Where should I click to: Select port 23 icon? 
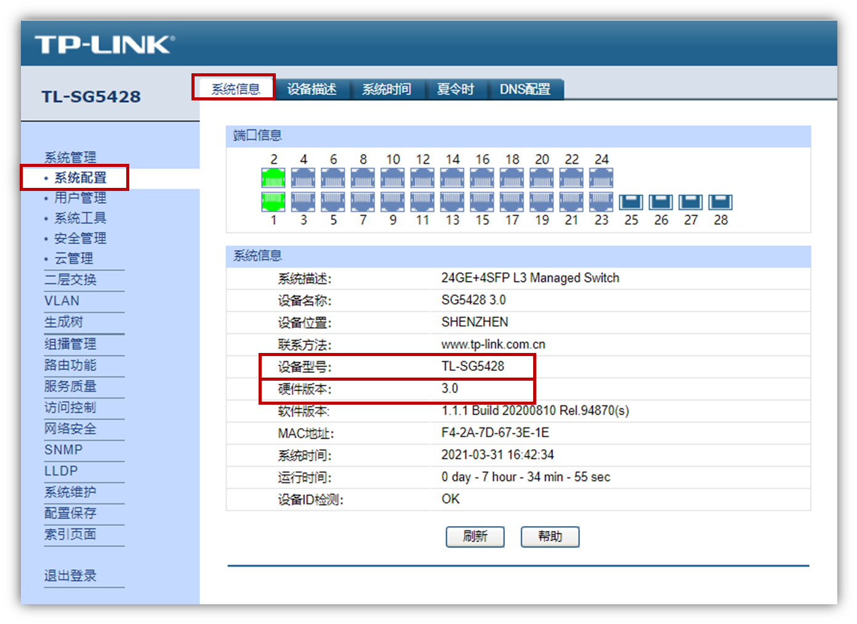(x=601, y=201)
